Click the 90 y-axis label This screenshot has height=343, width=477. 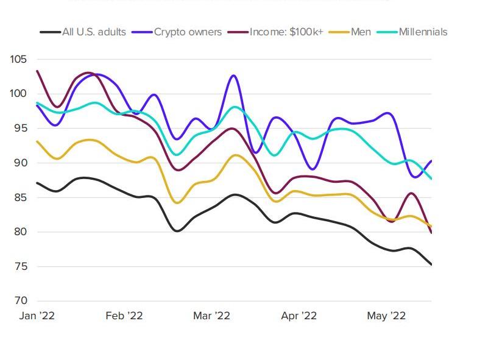[x=21, y=163]
